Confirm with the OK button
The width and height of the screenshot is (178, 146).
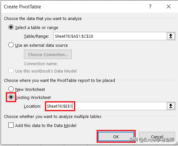(116, 137)
